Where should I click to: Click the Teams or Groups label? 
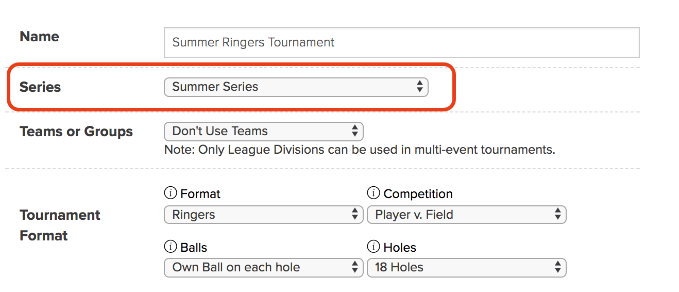click(x=76, y=132)
